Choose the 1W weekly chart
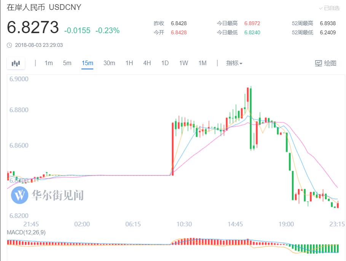 (x=183, y=63)
